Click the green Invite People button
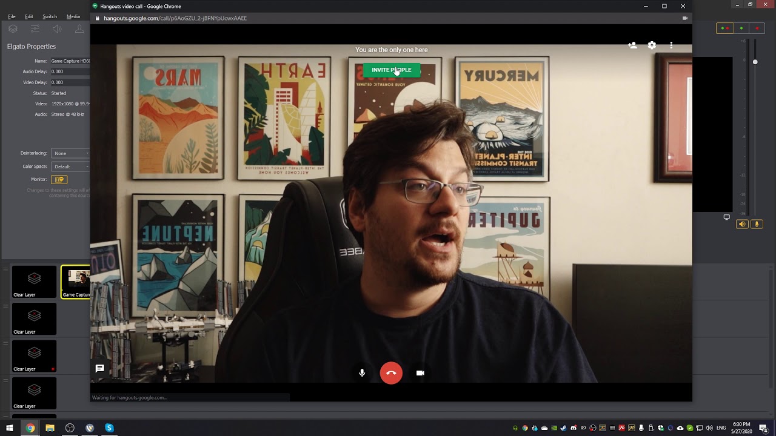This screenshot has height=436, width=776. click(391, 70)
